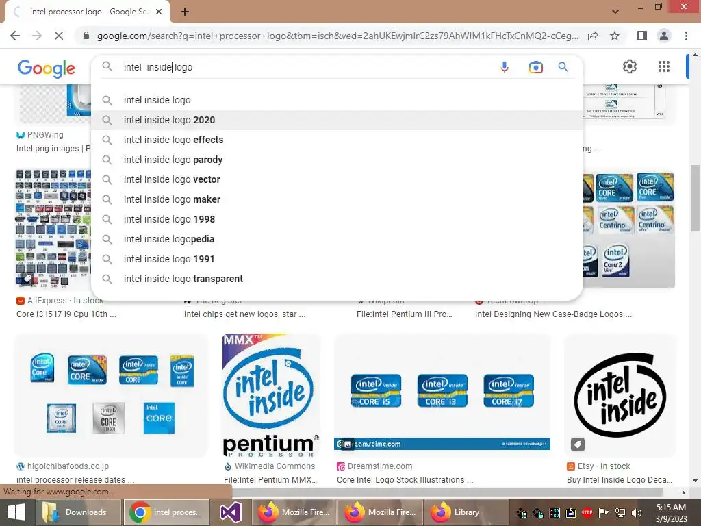Select suggestion 'intel inside logo parody'

coord(337,160)
